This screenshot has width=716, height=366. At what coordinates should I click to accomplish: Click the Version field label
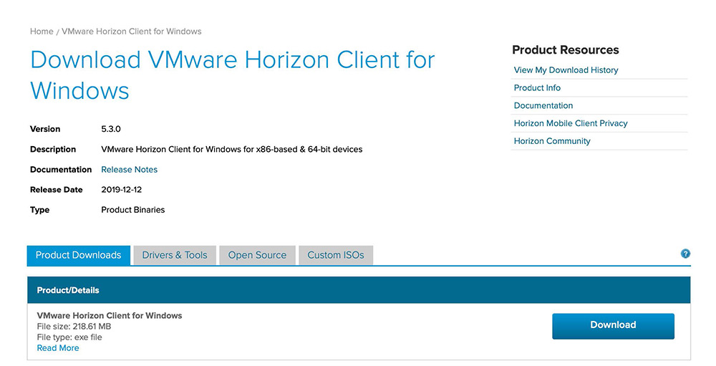[45, 130]
